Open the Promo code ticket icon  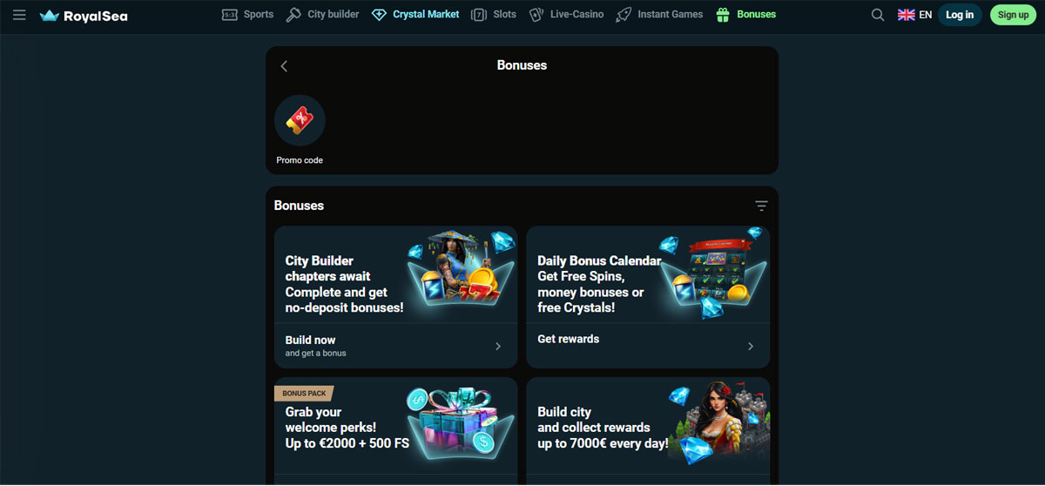coord(300,120)
